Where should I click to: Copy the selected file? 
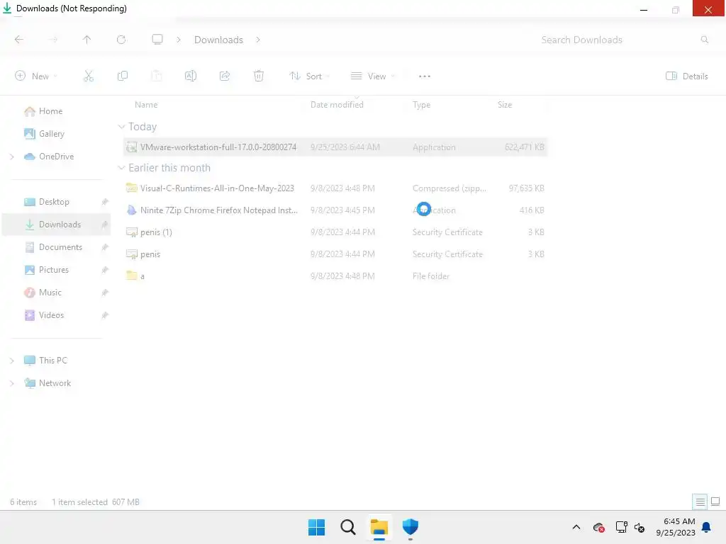click(x=122, y=76)
